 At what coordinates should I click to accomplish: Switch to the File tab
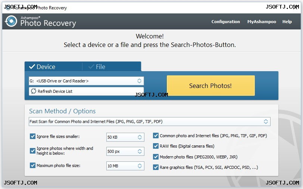(112, 67)
